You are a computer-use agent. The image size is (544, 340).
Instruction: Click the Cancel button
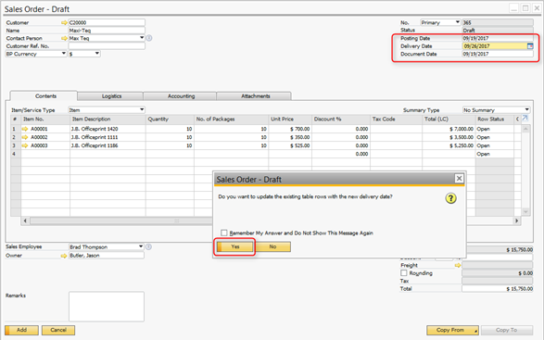(x=58, y=330)
